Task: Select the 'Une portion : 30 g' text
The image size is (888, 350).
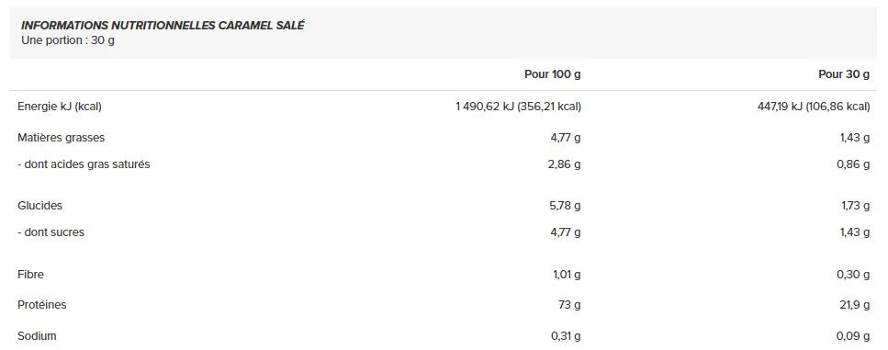Action: pyautogui.click(x=68, y=40)
